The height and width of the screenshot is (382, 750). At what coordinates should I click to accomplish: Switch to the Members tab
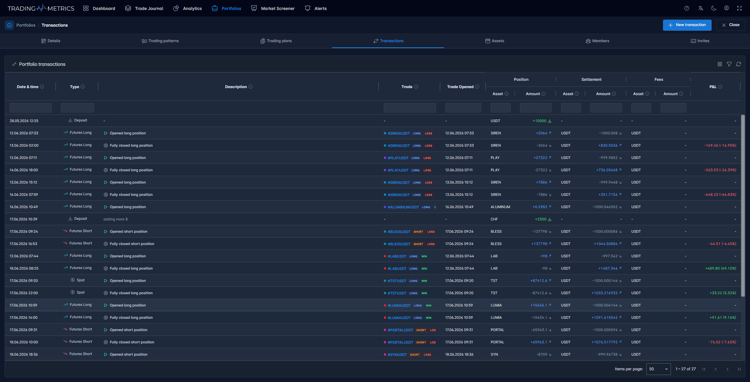(597, 41)
